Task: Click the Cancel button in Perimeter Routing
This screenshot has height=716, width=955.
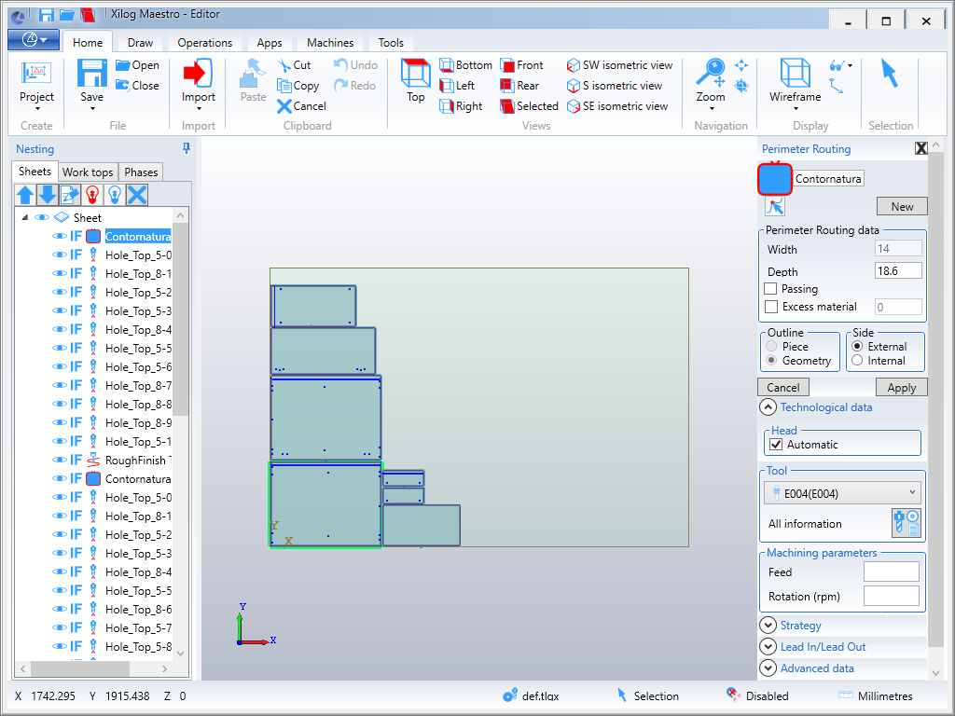Action: click(x=783, y=387)
